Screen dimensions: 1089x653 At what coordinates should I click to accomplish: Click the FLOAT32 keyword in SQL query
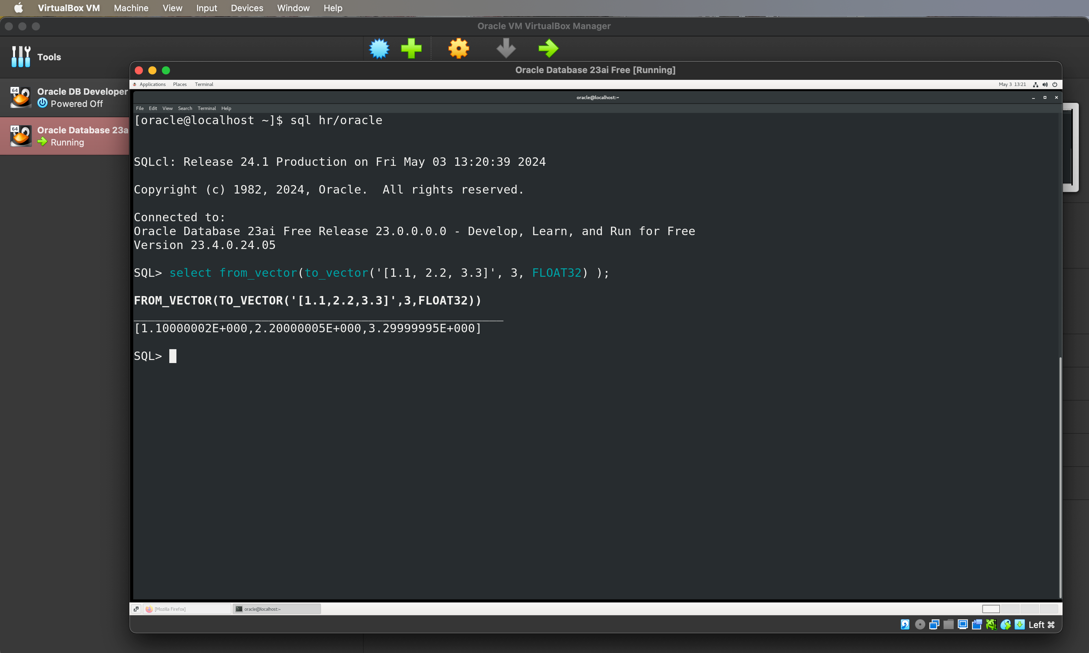click(557, 273)
